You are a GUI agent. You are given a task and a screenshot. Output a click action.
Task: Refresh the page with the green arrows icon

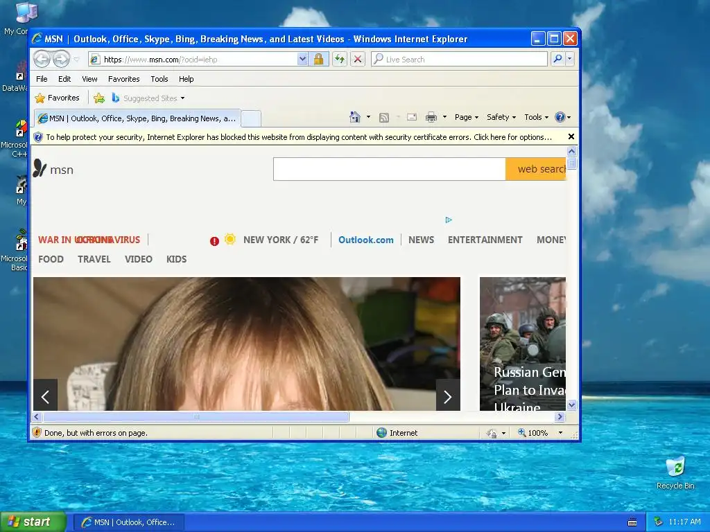click(x=340, y=60)
